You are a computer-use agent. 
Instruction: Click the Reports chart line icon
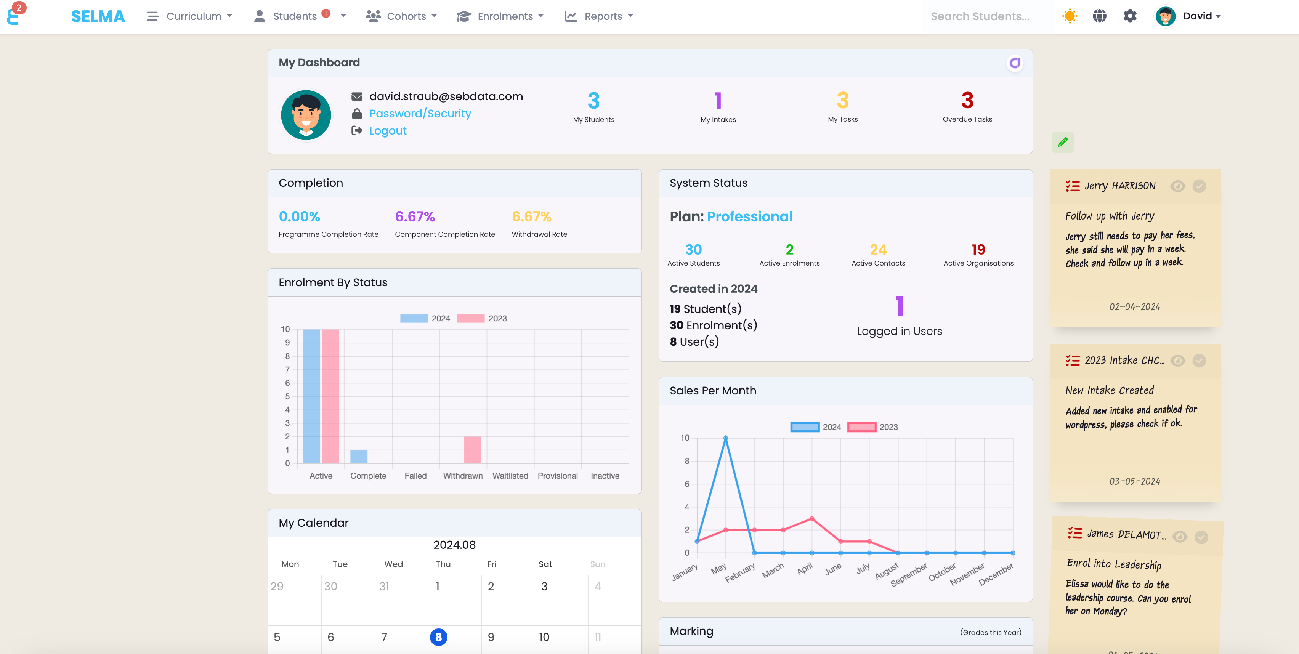pyautogui.click(x=570, y=16)
